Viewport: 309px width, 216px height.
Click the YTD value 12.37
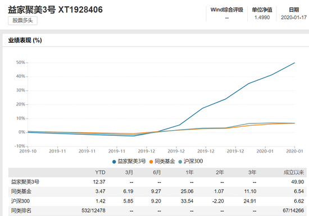(99, 182)
